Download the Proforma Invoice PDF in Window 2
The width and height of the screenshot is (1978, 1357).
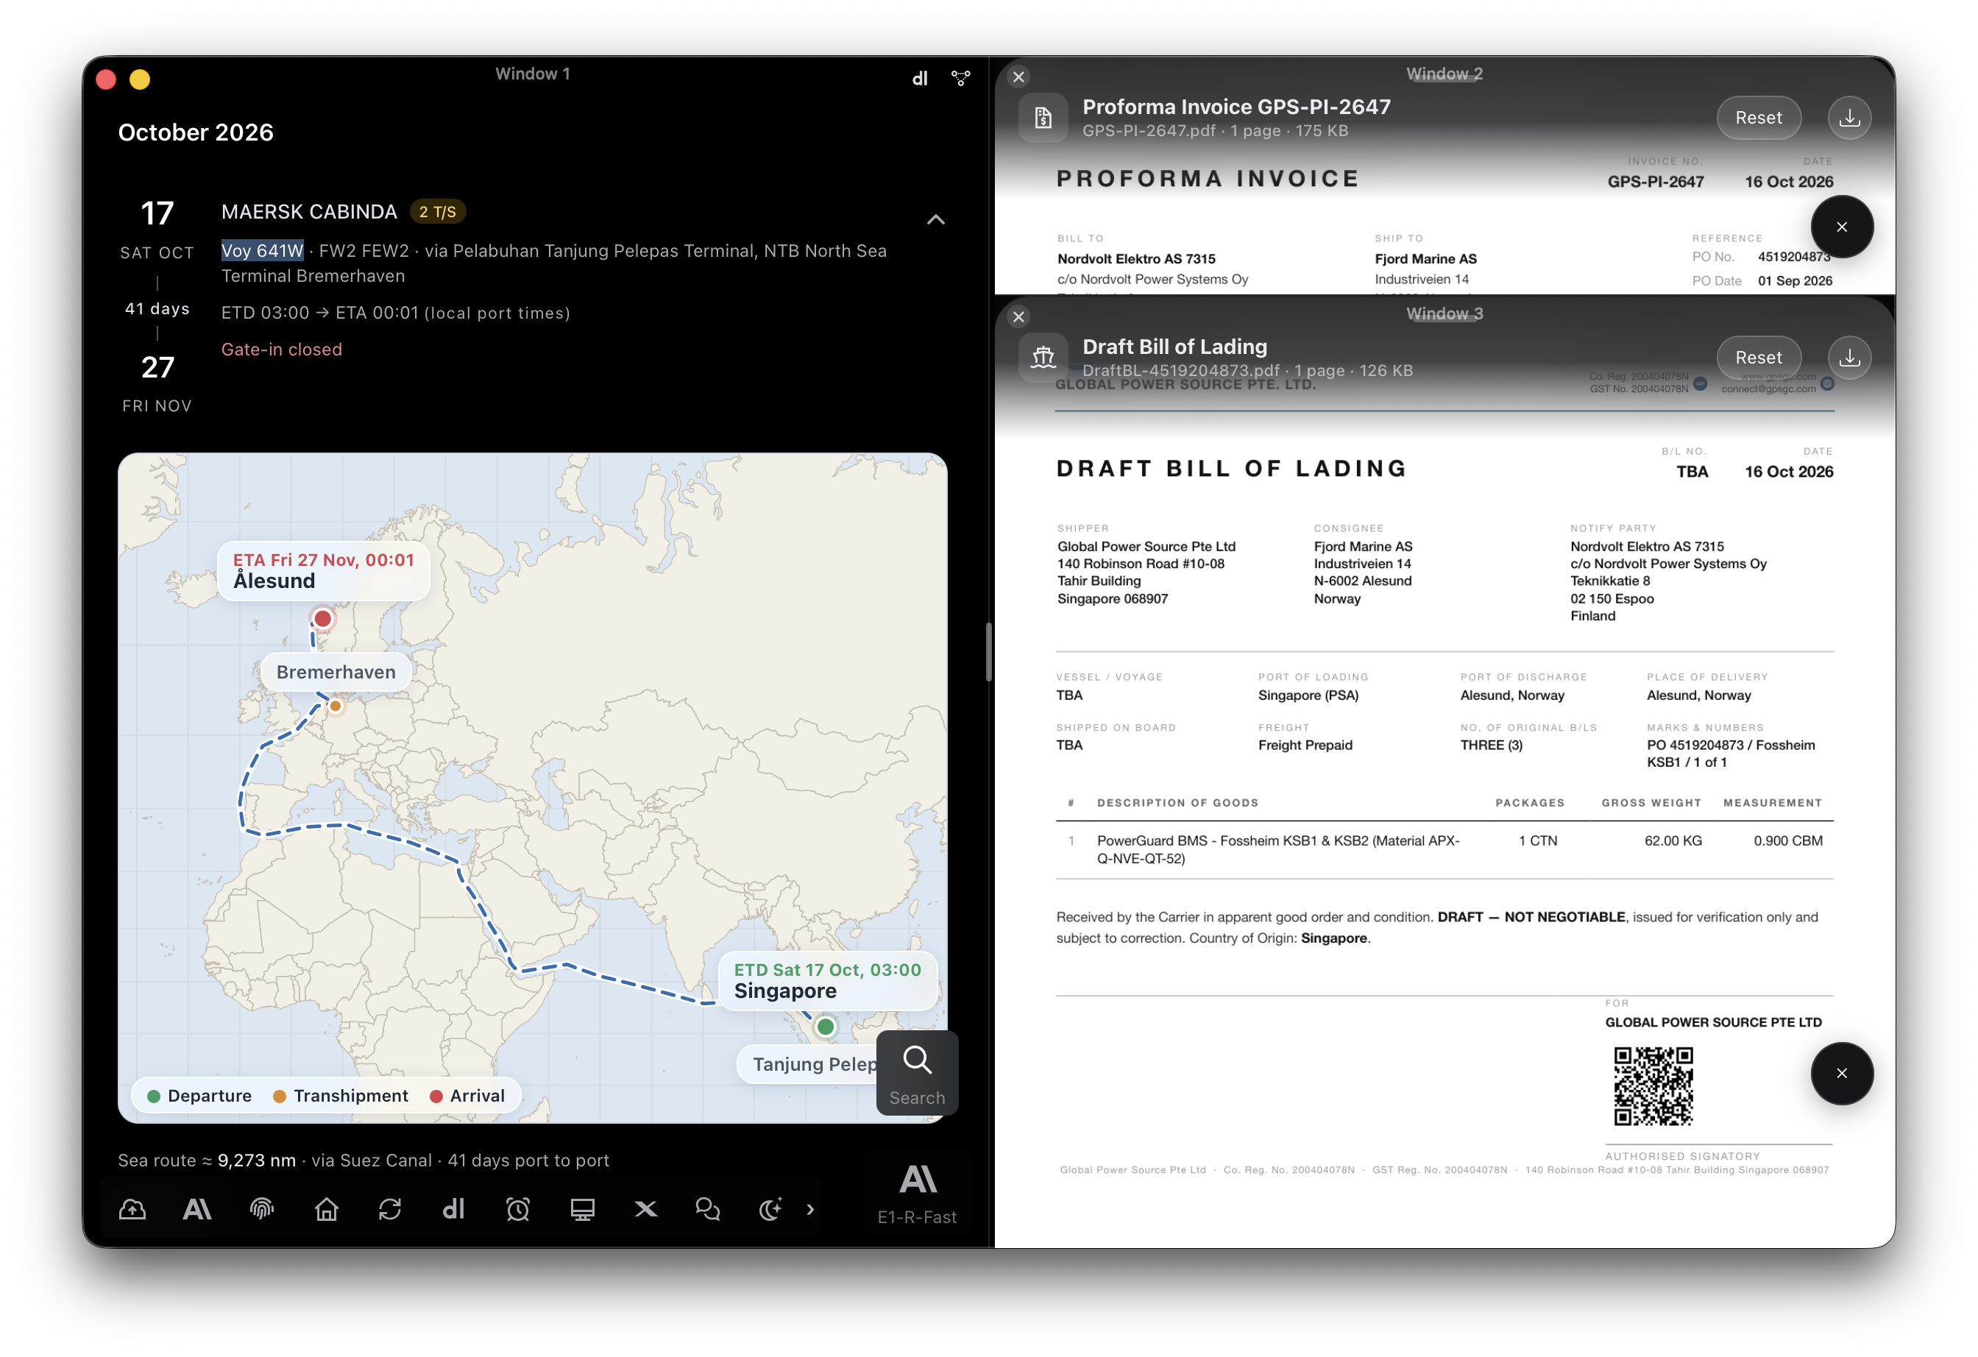(1849, 118)
